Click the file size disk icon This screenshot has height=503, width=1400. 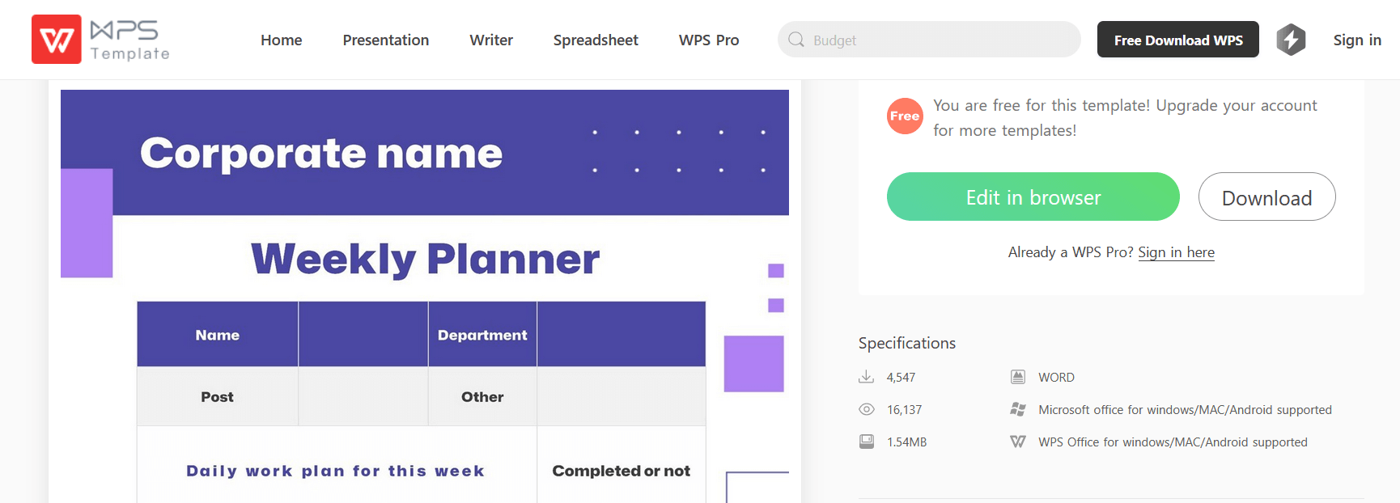(x=867, y=442)
